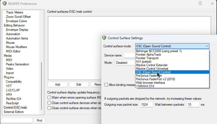
Task: Select OSC (Open Sound Control) list entry
Action: [172, 72]
